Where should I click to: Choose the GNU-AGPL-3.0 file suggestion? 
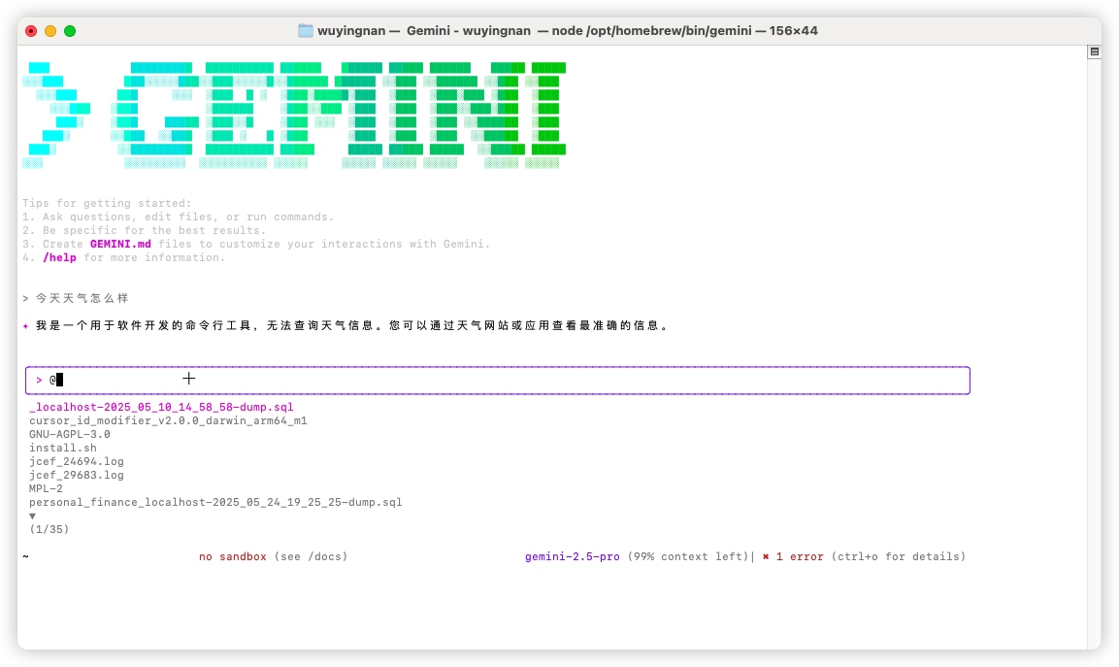click(70, 434)
